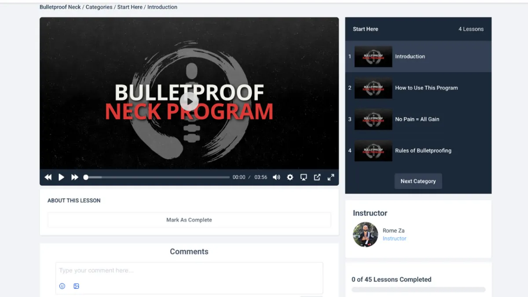Click Rome Za's profile photo

[365, 235]
